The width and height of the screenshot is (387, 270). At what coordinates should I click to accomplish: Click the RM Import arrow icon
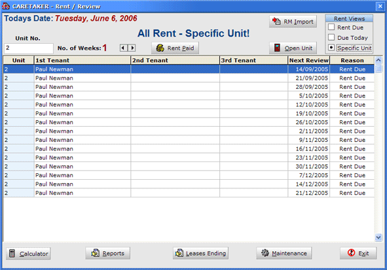click(x=276, y=22)
